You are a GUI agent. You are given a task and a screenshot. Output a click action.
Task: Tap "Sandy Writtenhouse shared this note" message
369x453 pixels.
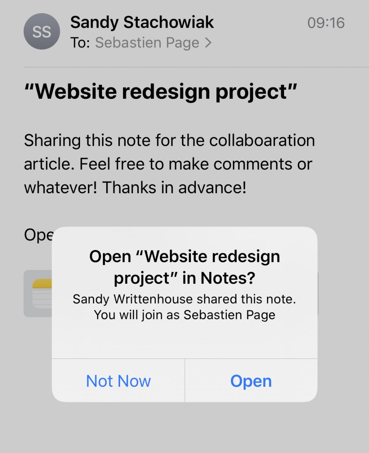click(184, 299)
